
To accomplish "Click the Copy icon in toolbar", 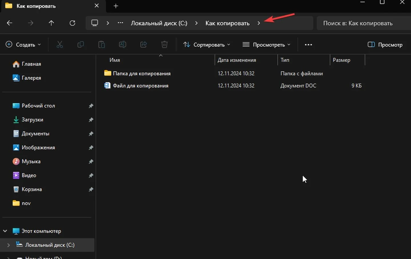I will tap(81, 45).
